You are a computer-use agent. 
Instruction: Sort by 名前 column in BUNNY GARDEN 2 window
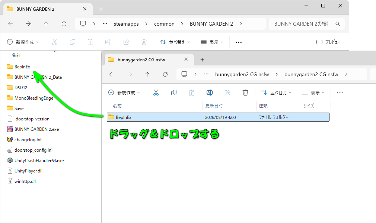point(16,55)
